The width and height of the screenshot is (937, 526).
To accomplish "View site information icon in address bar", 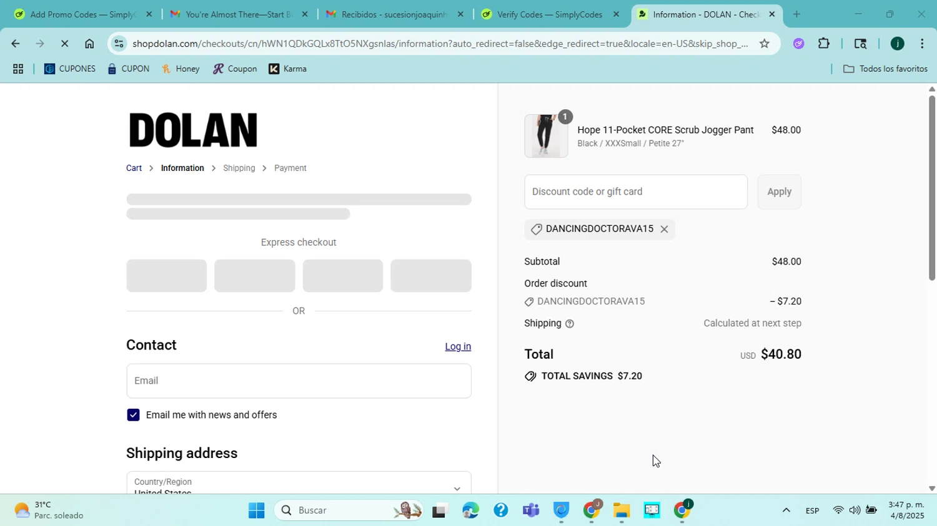I will (x=119, y=44).
